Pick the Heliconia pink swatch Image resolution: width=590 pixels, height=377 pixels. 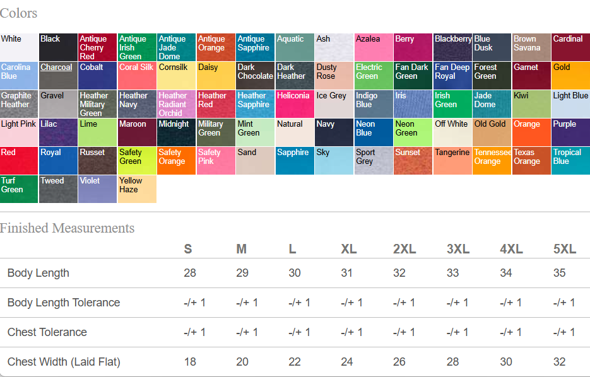tap(295, 104)
